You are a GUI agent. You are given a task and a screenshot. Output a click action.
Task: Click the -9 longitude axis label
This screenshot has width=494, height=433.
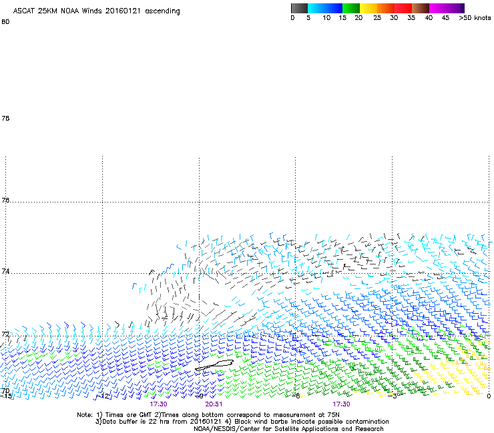point(200,396)
